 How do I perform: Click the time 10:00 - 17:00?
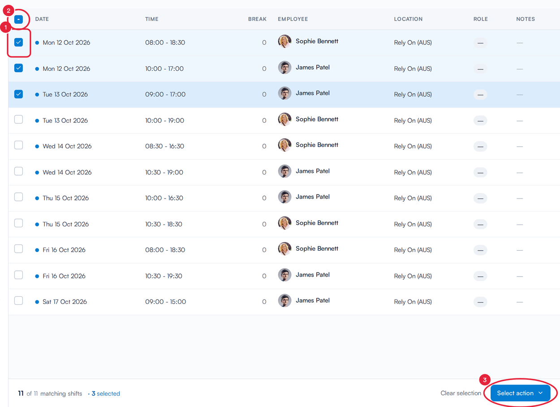tap(164, 69)
